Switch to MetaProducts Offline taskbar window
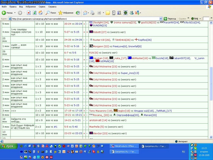Screen dimensions: 213x160 pyautogui.click(x=124, y=146)
